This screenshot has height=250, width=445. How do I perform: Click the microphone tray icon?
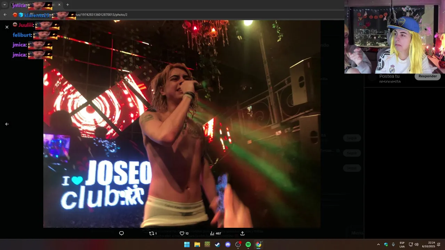click(x=393, y=244)
